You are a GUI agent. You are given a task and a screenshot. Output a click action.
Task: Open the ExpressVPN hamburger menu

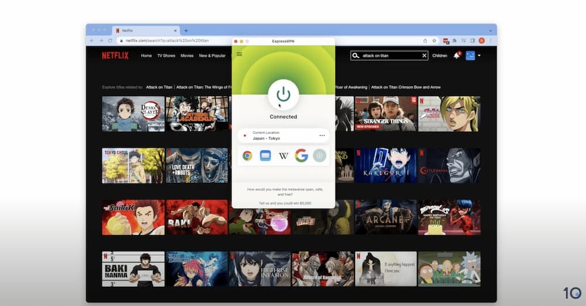pyautogui.click(x=239, y=55)
